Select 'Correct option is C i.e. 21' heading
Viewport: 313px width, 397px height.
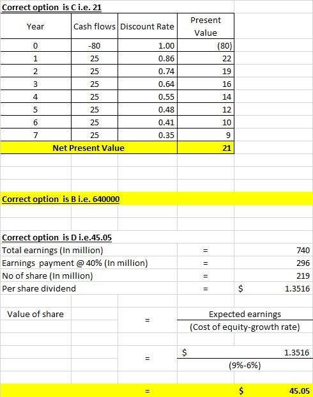pyautogui.click(x=52, y=7)
